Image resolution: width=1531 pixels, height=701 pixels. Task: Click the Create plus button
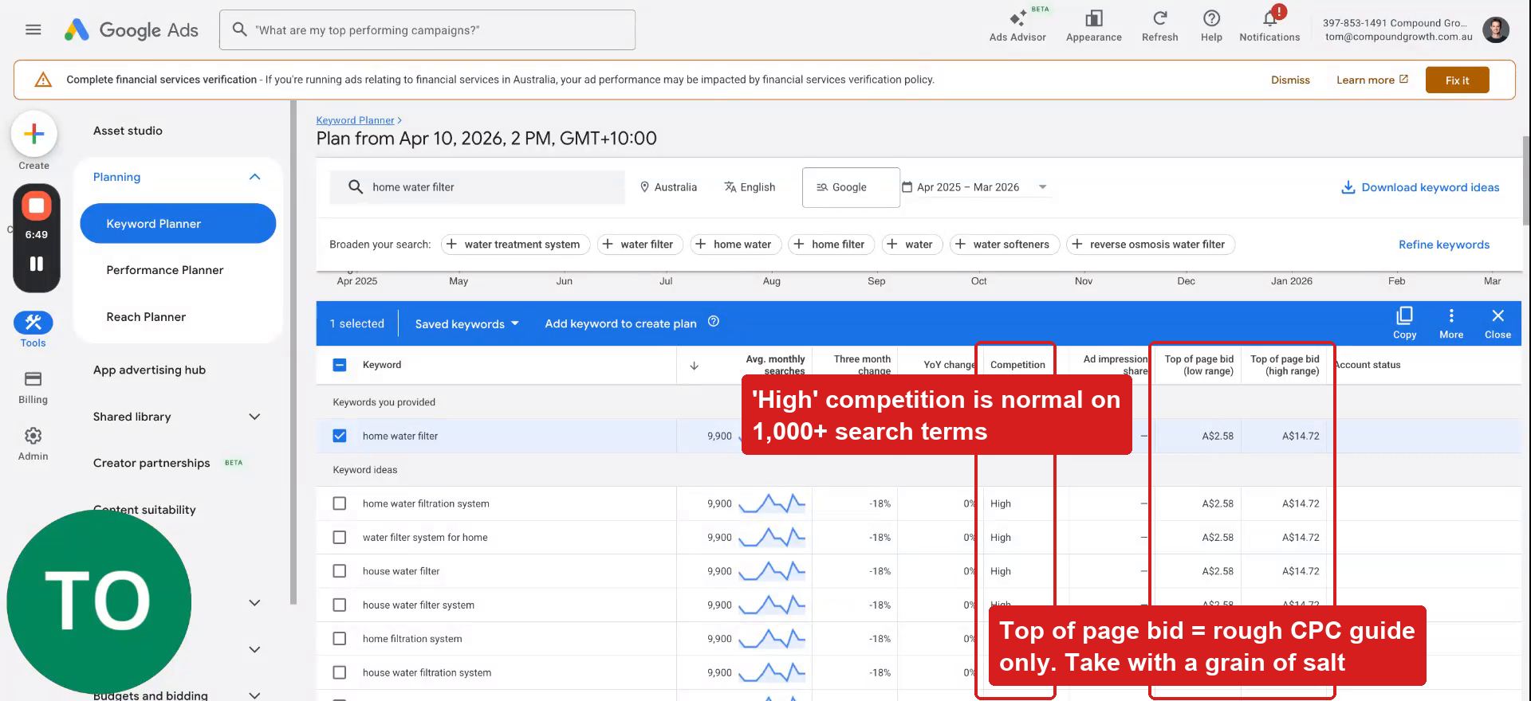tap(33, 133)
